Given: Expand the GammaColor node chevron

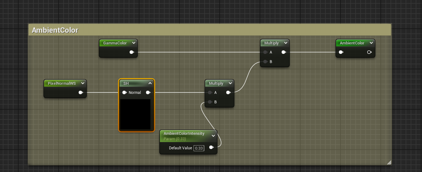Looking at the screenshot, I should [134, 43].
